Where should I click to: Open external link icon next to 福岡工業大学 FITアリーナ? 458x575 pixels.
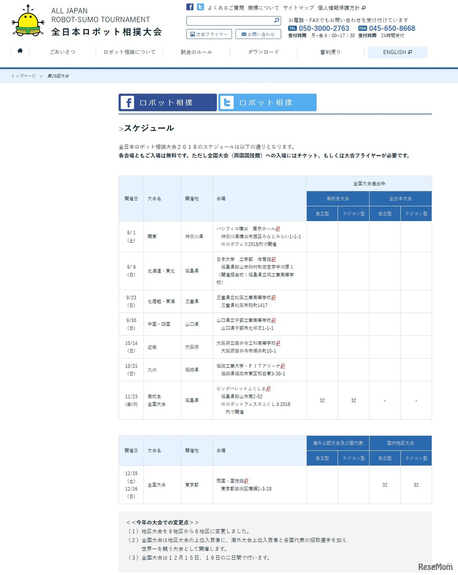(x=283, y=366)
